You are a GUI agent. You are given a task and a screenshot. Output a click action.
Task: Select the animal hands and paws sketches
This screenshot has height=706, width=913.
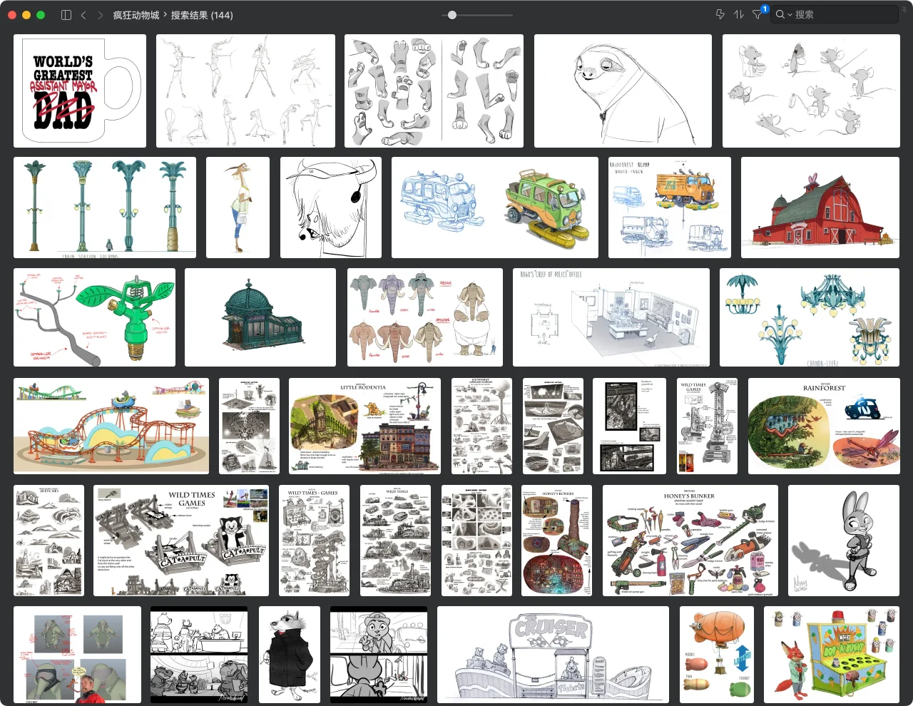(x=434, y=91)
